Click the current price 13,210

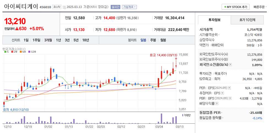[15, 21]
